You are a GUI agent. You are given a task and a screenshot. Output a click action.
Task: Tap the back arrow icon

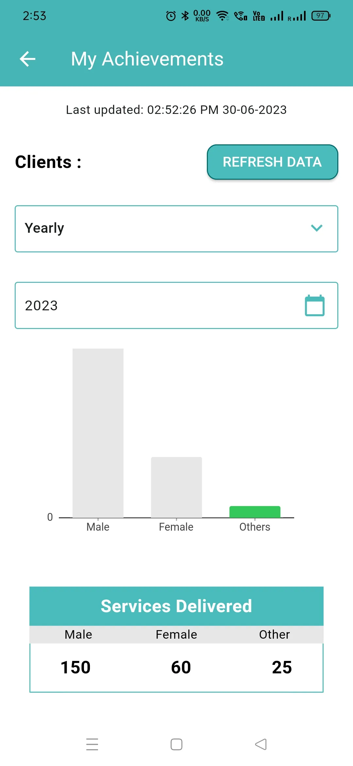click(x=27, y=59)
